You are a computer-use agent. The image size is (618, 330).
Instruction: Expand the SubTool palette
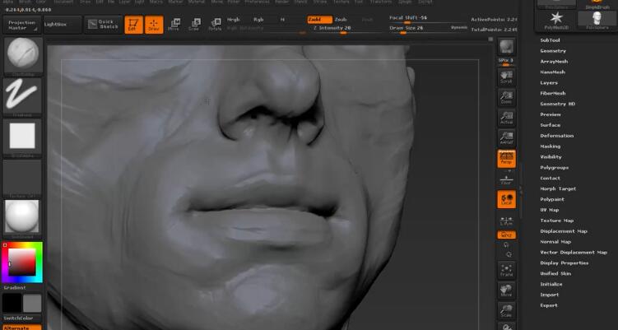[550, 40]
